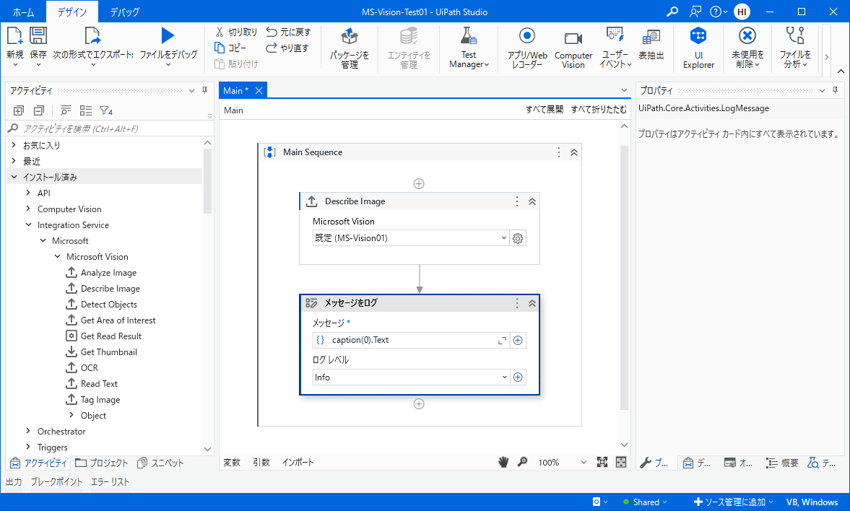Click the 保存 (Save) icon

coord(38,36)
